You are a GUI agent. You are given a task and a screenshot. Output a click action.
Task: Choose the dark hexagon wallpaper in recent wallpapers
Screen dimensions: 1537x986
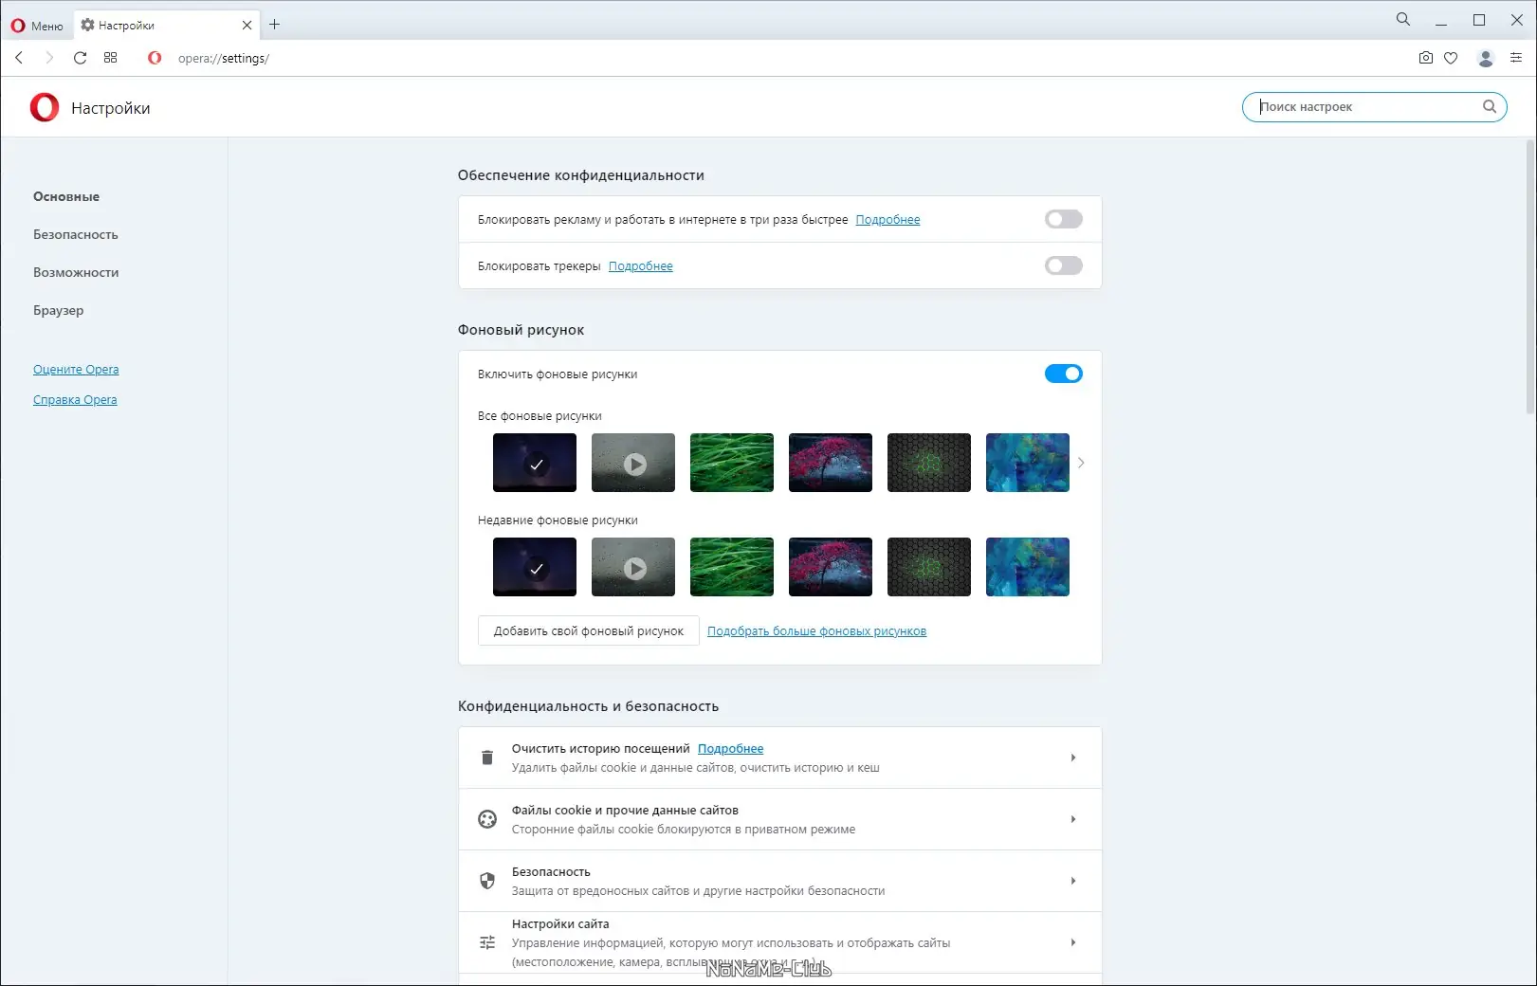coord(929,567)
